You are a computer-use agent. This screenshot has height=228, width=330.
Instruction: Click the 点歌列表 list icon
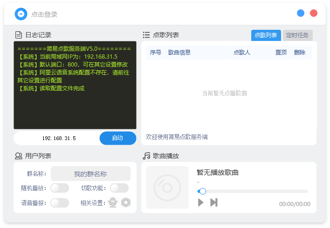pos(146,35)
